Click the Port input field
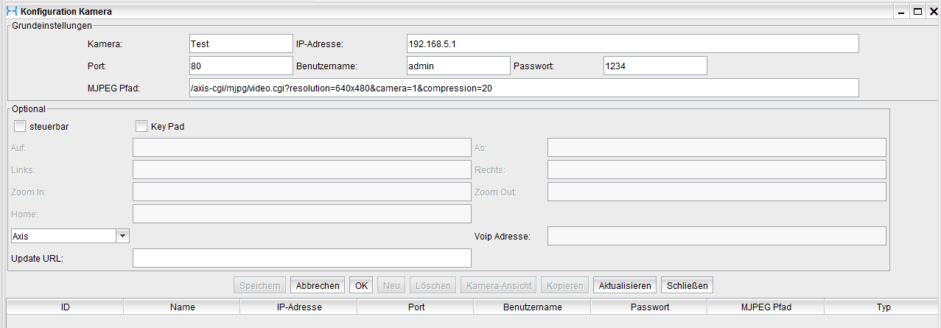941x328 pixels. 240,66
